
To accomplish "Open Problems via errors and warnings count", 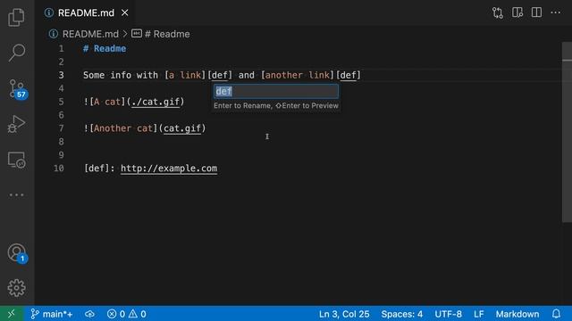I will tap(127, 314).
